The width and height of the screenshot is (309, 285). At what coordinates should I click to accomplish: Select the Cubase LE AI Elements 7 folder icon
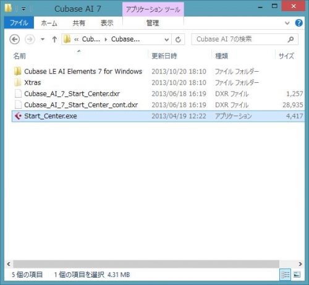point(18,71)
